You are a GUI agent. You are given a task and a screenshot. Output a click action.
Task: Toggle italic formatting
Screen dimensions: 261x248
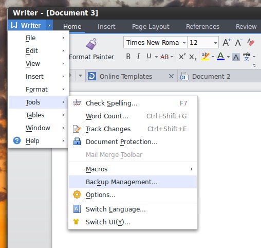click(x=138, y=57)
